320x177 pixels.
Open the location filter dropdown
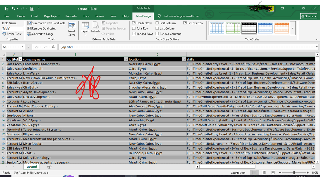[x=184, y=59]
